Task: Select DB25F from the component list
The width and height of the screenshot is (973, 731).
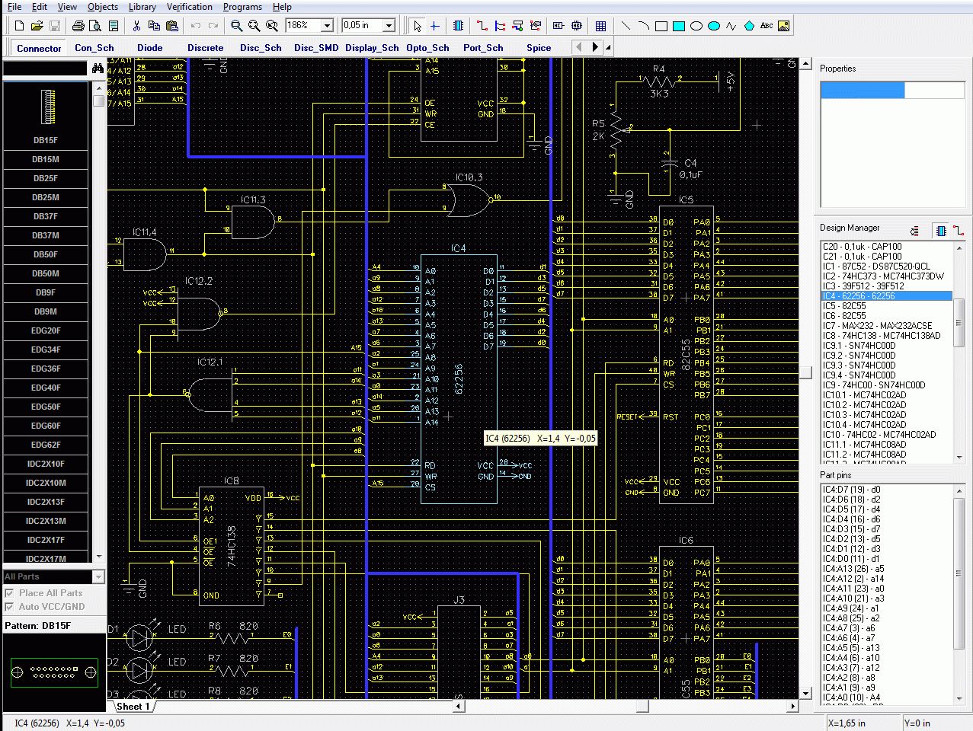Action: point(46,178)
